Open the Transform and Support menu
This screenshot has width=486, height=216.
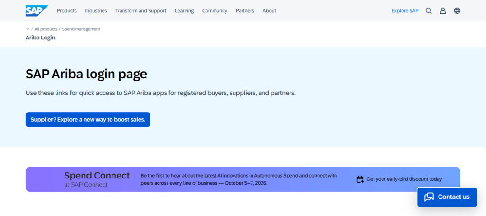(140, 11)
